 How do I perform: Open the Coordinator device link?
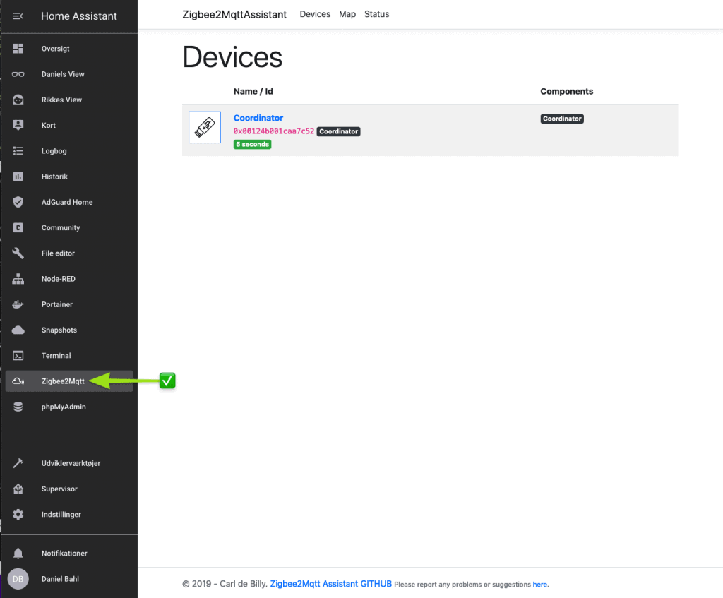(258, 118)
